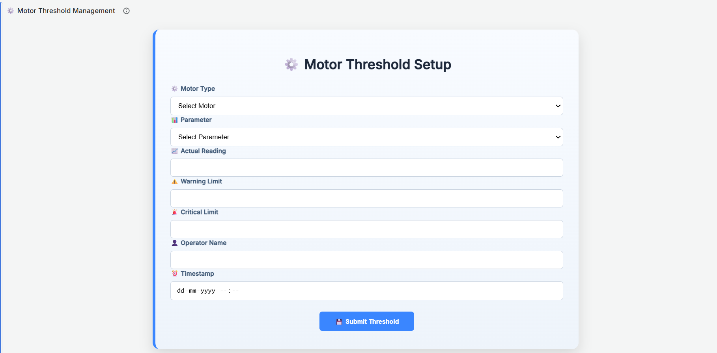Click the Timestamp date-time field
The width and height of the screenshot is (717, 353).
366,291
